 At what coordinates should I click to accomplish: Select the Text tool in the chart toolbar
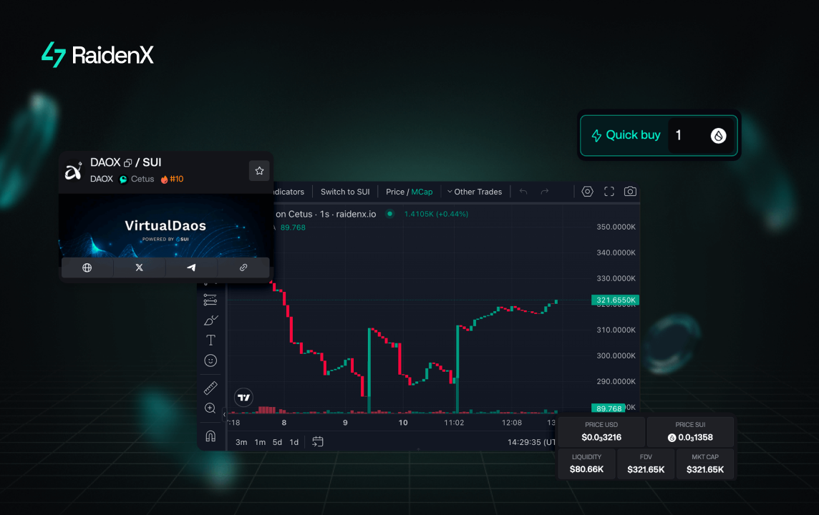click(210, 340)
